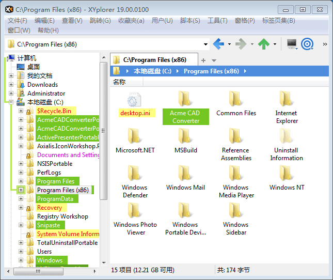Select the Reference Assemblies folder icon

pos(236,136)
